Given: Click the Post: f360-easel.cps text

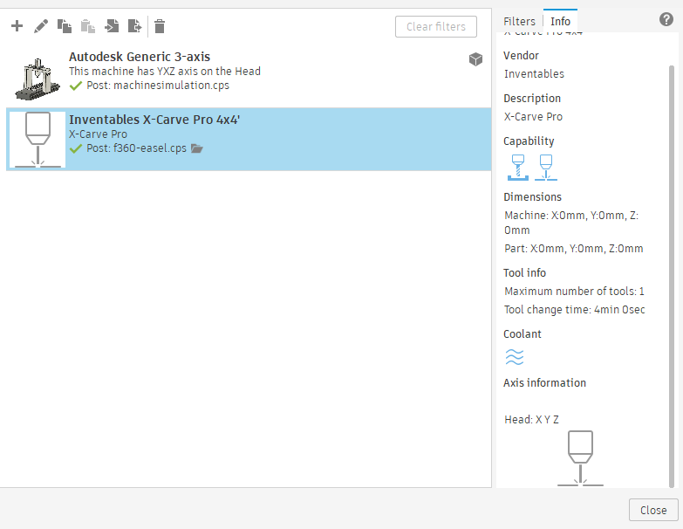Looking at the screenshot, I should coord(136,148).
